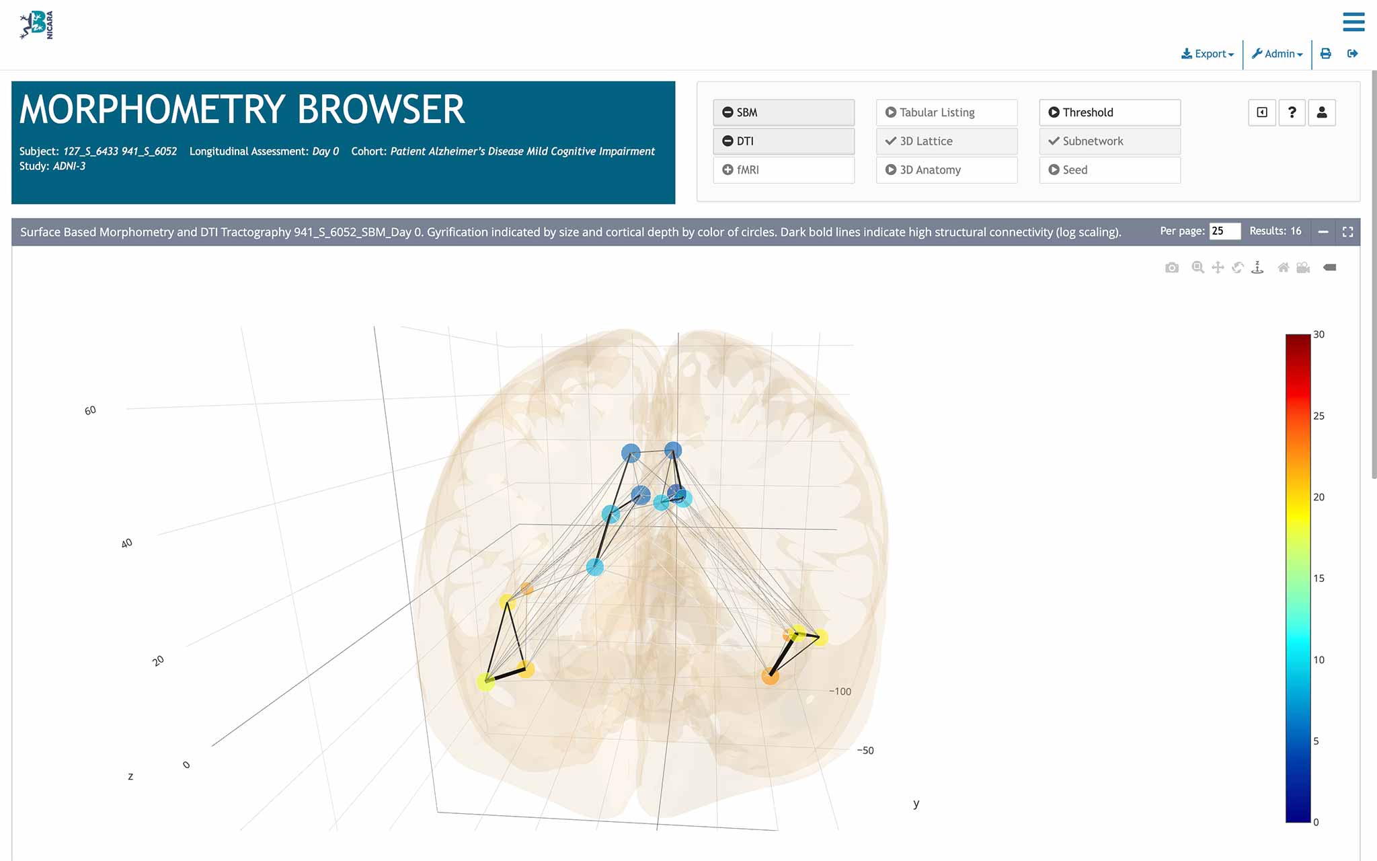Disable the SBM modality
The height and width of the screenshot is (861, 1377).
tap(783, 112)
